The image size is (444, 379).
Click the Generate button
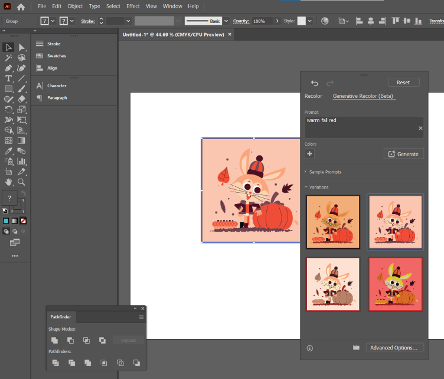[x=403, y=154]
